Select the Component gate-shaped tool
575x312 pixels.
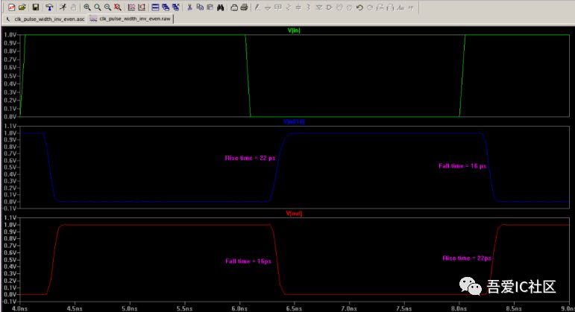pyautogui.click(x=329, y=7)
